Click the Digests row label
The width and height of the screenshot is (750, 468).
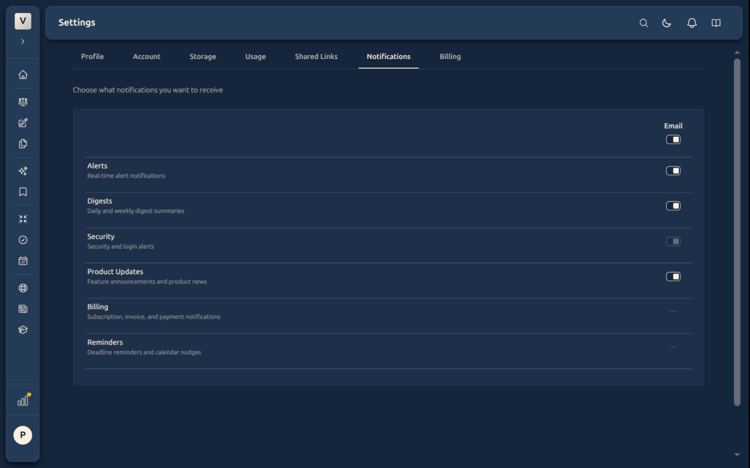tap(99, 201)
